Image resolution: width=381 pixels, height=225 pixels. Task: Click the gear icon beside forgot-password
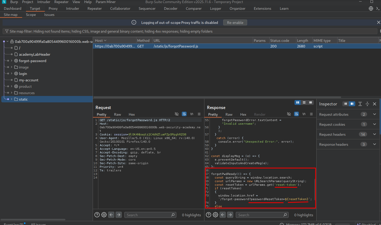click(16, 61)
